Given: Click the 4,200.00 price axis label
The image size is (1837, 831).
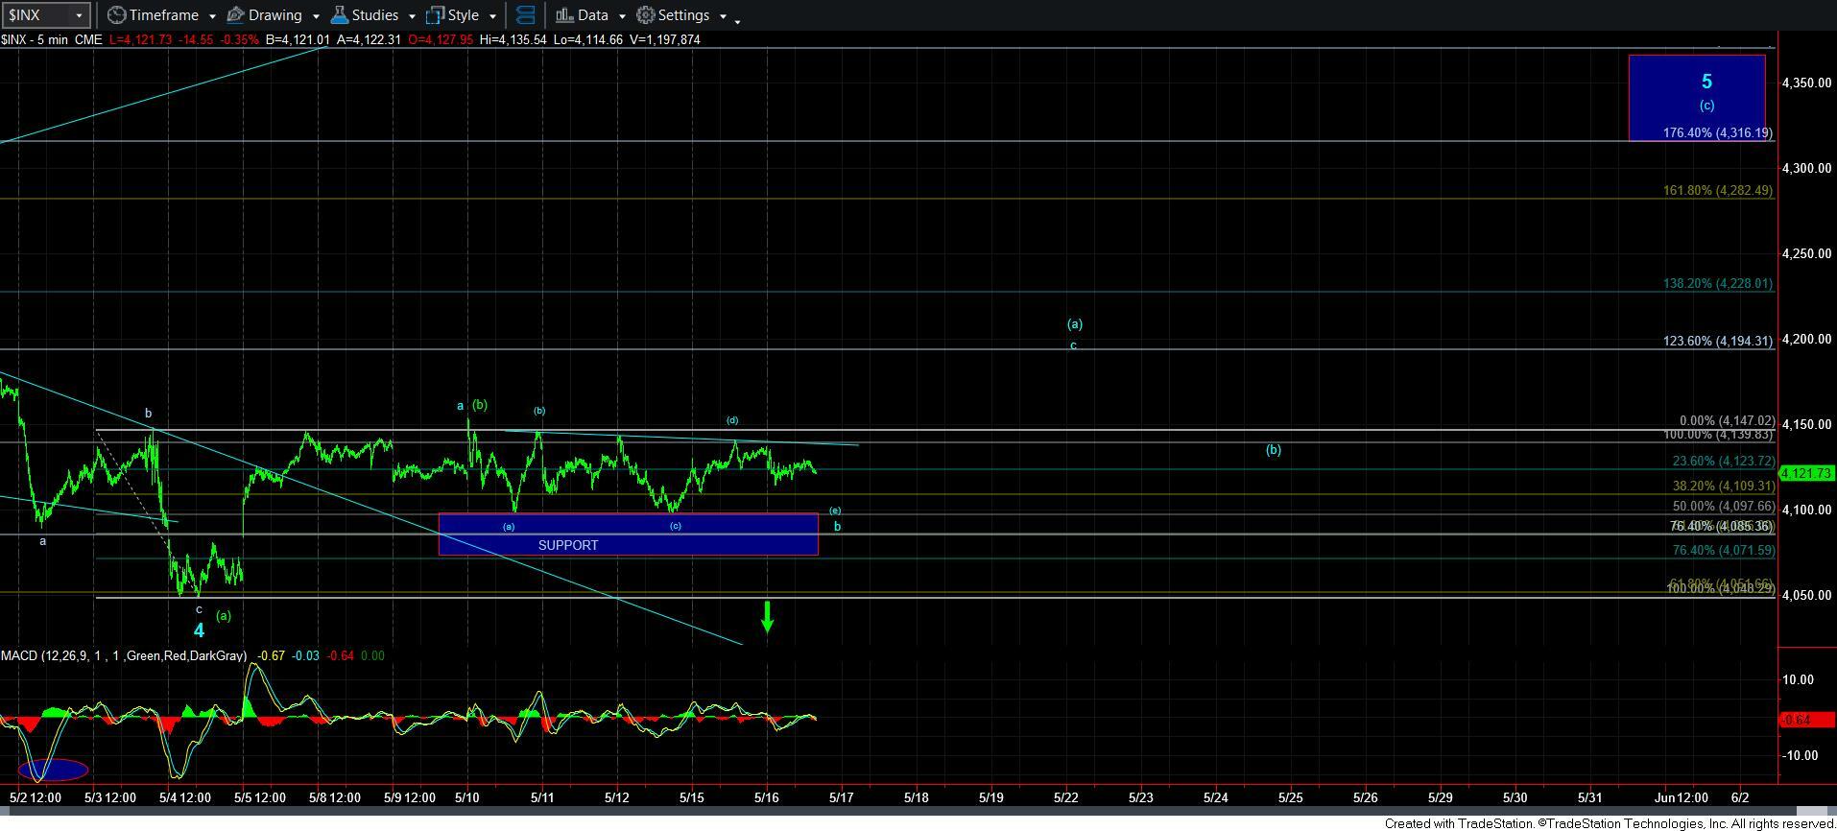Looking at the screenshot, I should 1806,340.
